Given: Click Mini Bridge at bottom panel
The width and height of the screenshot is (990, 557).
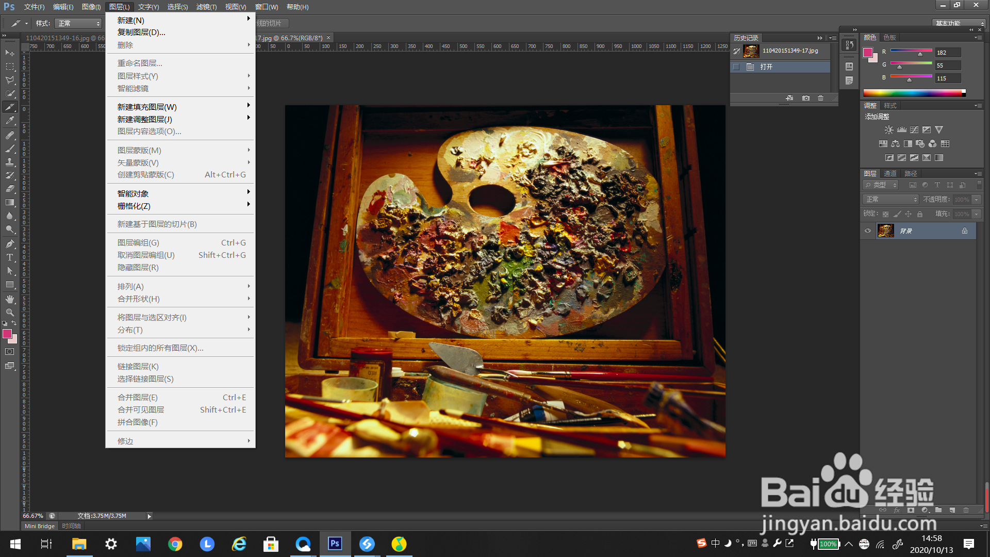Looking at the screenshot, I should tap(39, 526).
